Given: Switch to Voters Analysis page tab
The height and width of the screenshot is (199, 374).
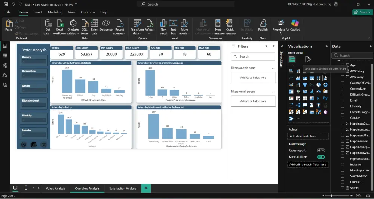Looking at the screenshot, I should point(56,188).
